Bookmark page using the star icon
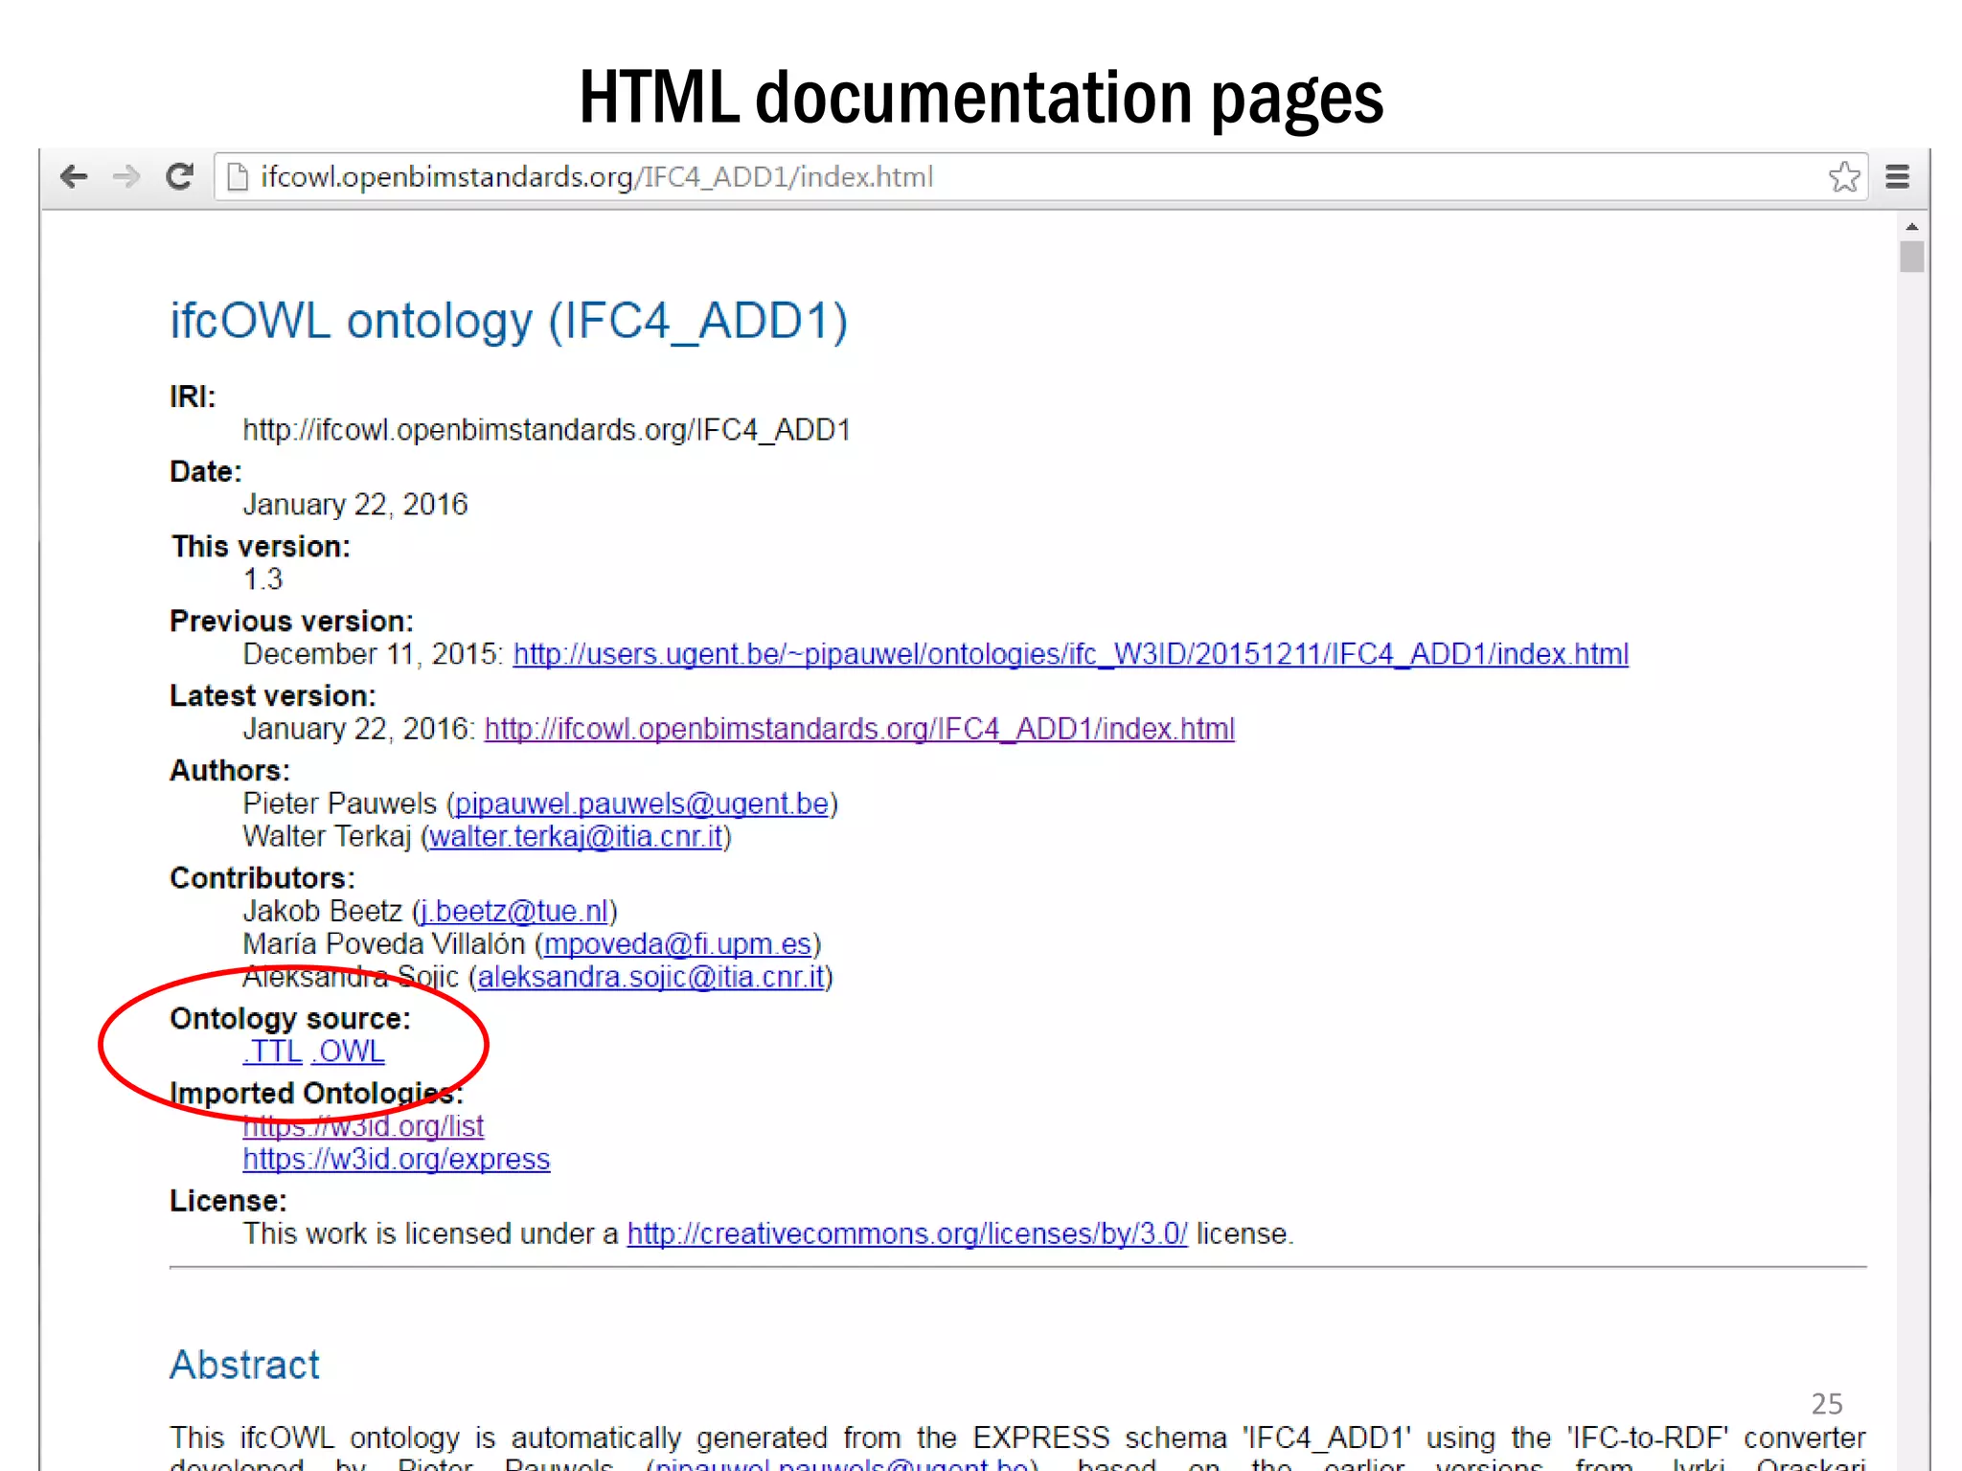Image resolution: width=1962 pixels, height=1471 pixels. [x=1844, y=177]
